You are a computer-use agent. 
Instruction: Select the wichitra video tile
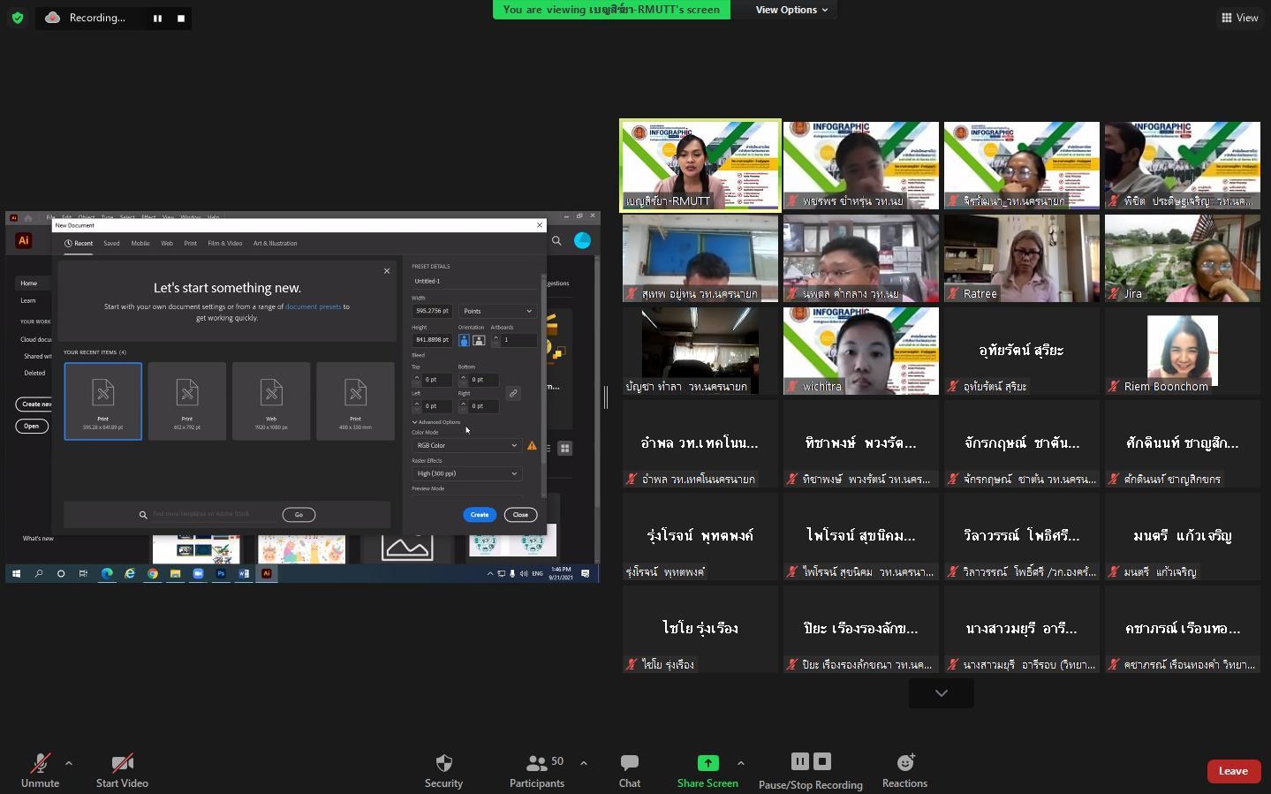click(861, 352)
